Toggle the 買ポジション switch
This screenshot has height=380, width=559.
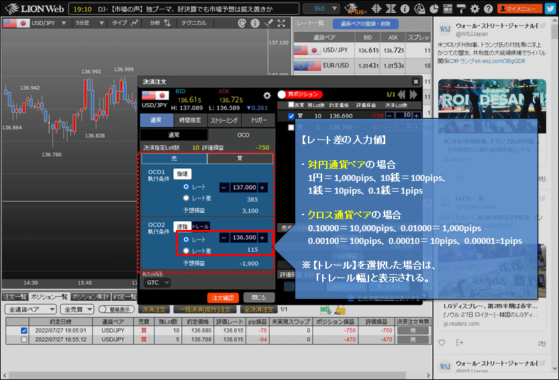click(300, 94)
